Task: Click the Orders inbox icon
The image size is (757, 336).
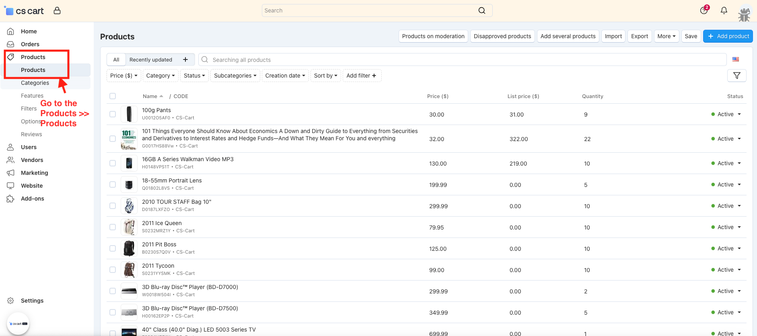Action: pos(11,44)
